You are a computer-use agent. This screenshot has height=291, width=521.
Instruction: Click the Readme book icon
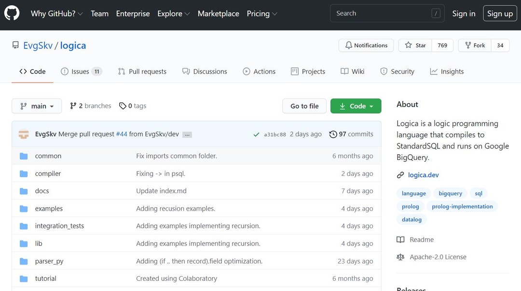tap(400, 239)
